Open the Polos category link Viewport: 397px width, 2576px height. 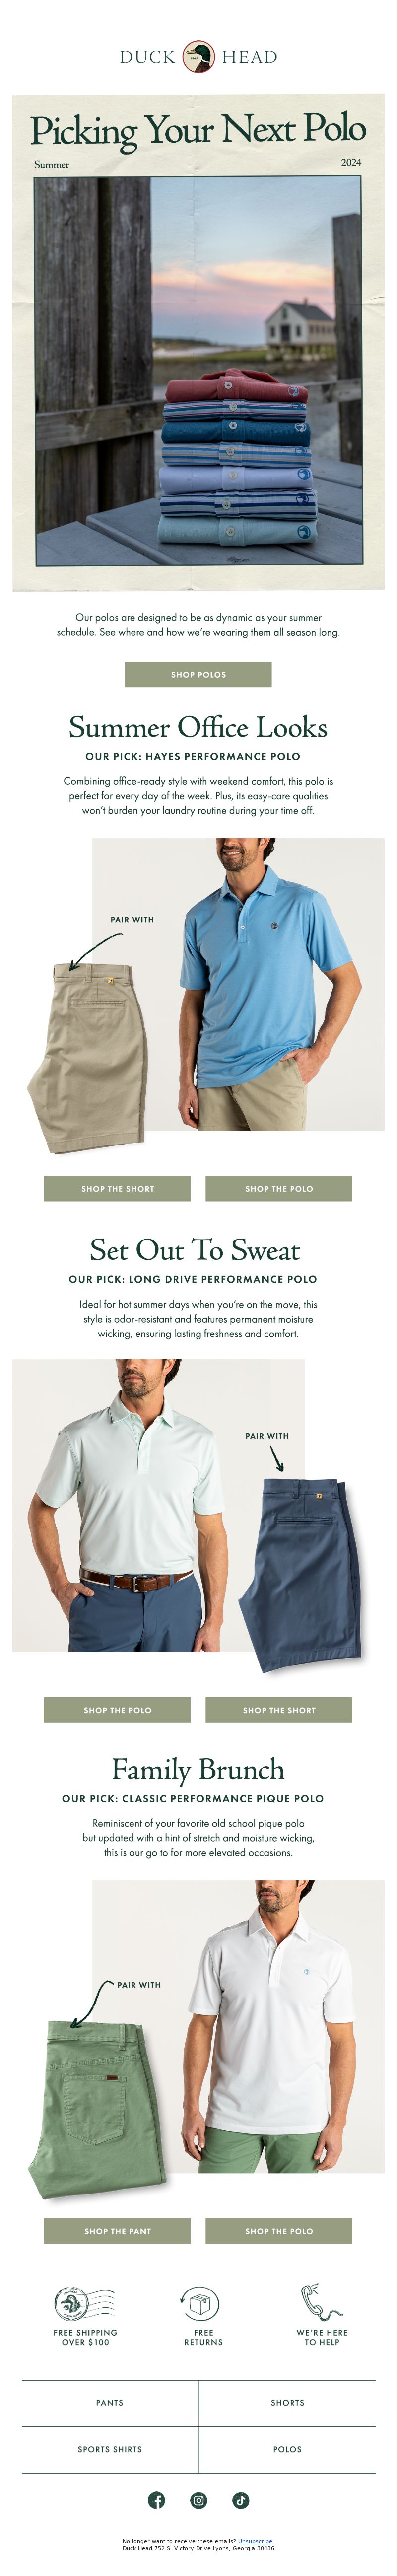287,2448
